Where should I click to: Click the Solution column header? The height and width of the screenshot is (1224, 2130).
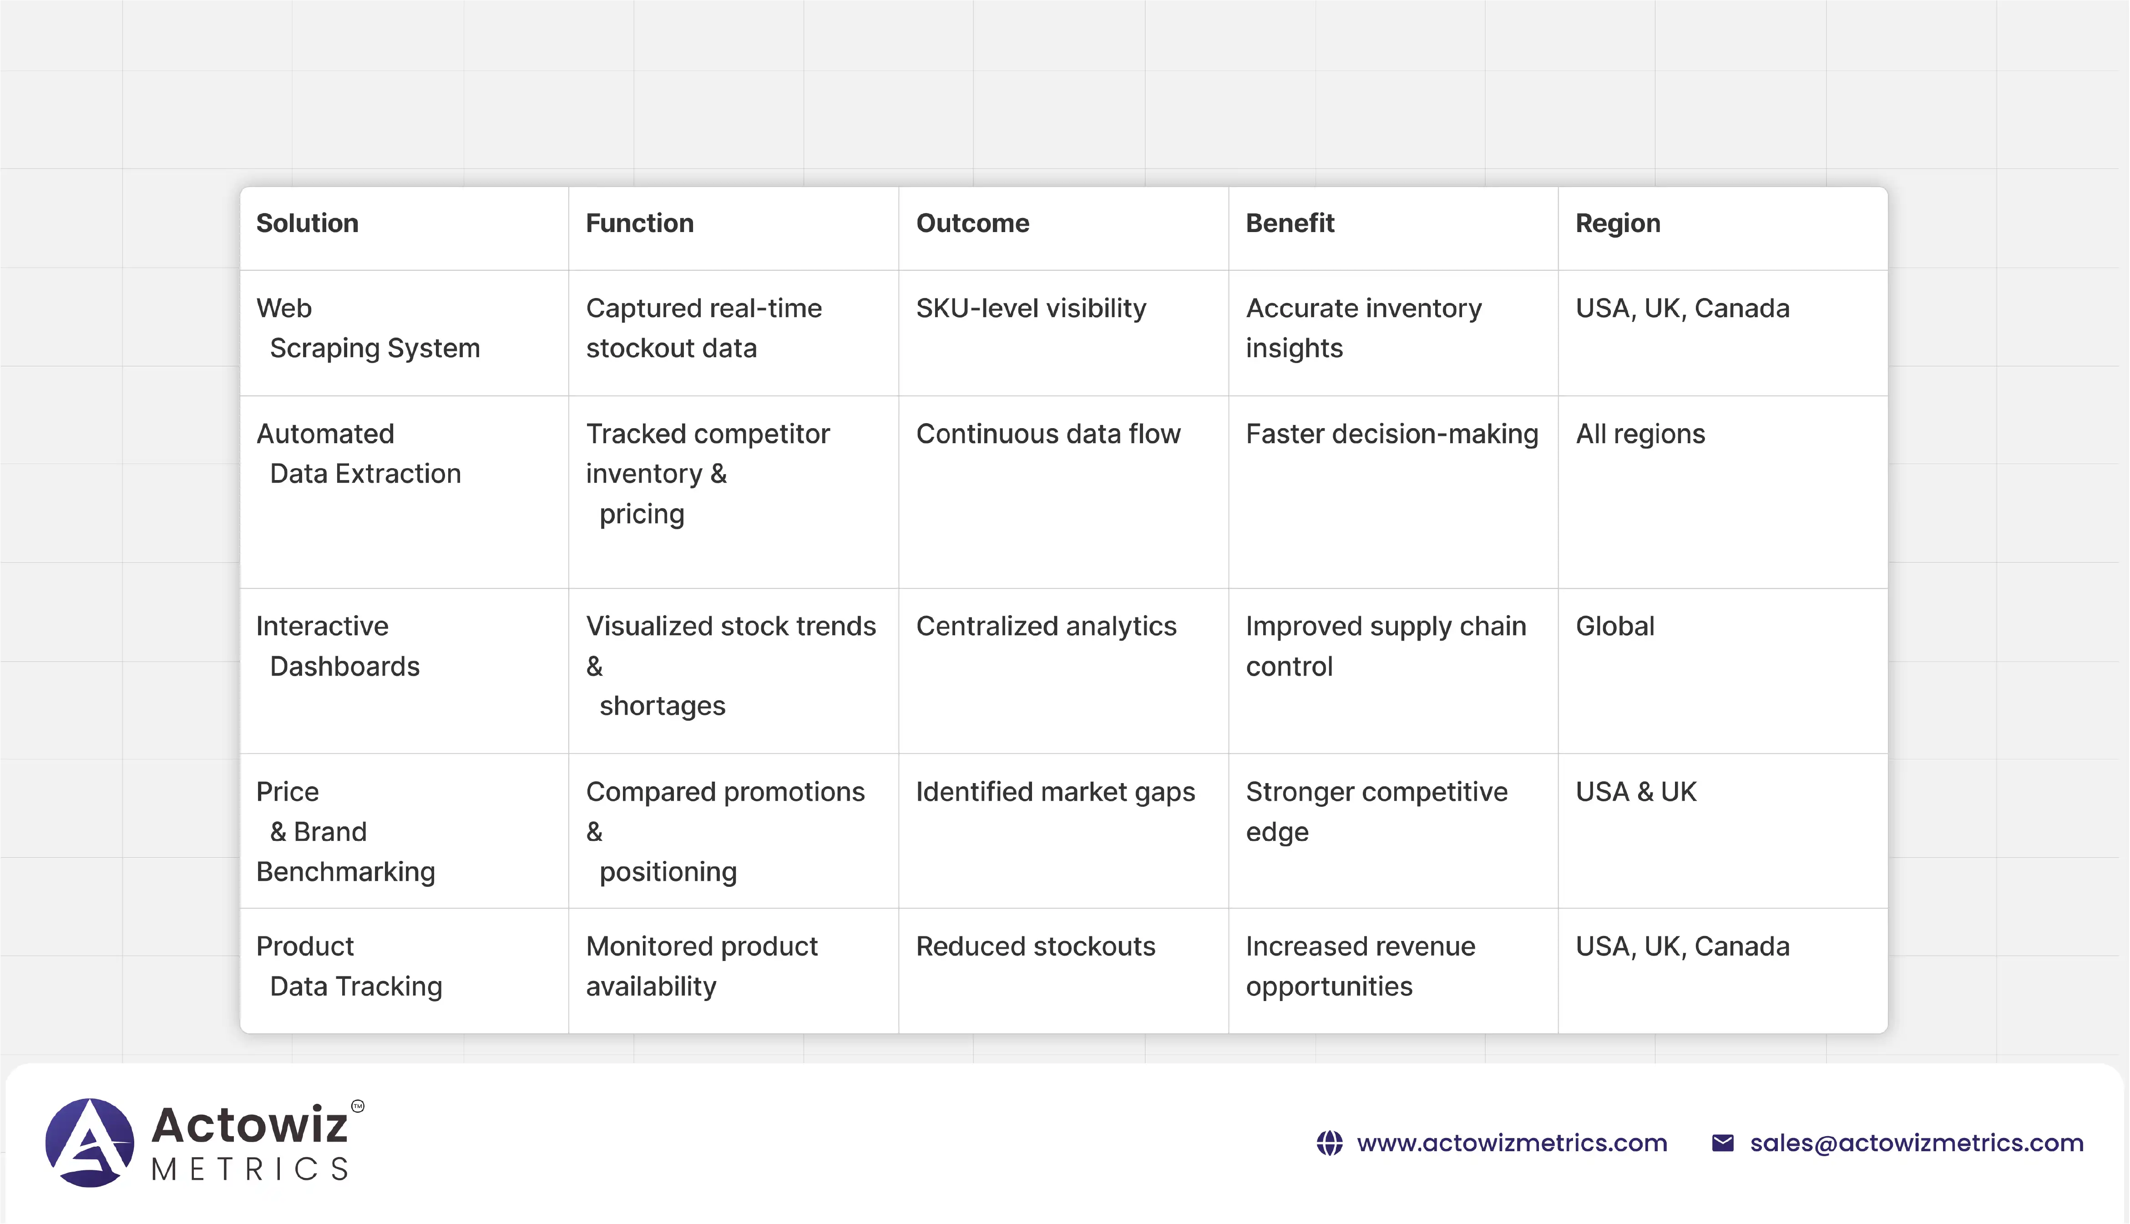coord(307,223)
